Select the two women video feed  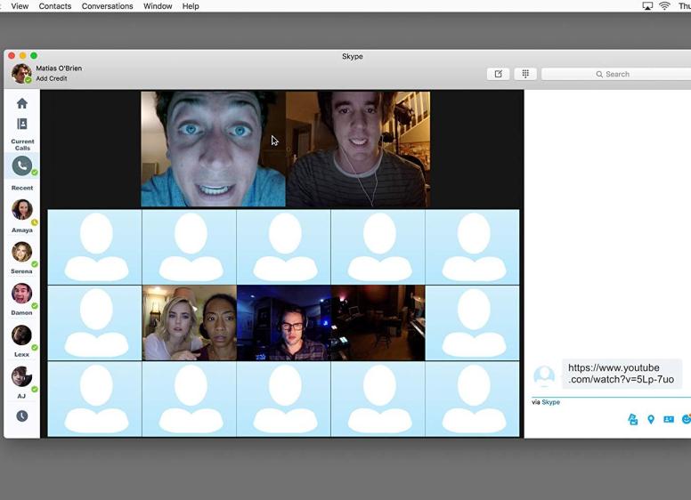click(x=190, y=323)
